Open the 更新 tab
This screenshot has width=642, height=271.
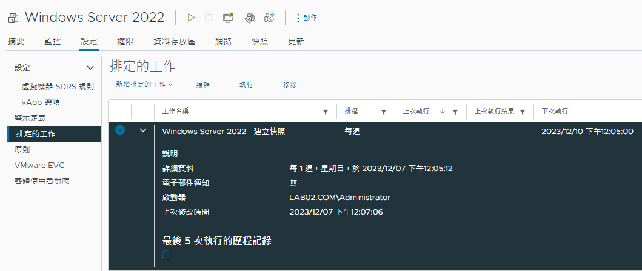(296, 41)
